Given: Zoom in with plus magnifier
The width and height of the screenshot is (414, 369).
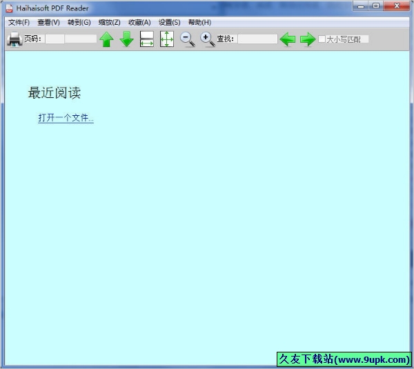Looking at the screenshot, I should pos(208,39).
